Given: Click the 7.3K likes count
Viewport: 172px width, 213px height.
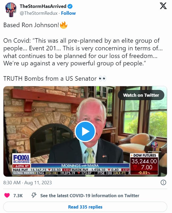Looking at the screenshot, I should (x=18, y=196).
